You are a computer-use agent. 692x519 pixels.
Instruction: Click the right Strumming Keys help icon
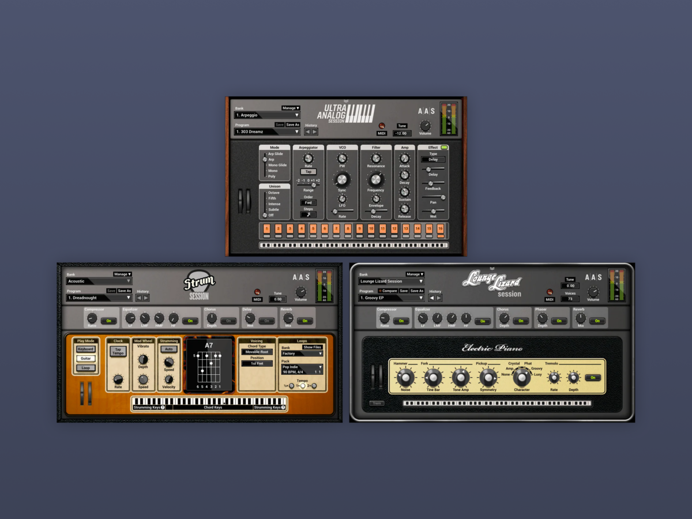283,407
